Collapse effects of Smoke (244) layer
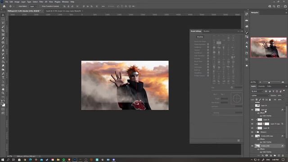The image size is (288, 162). click(285, 146)
